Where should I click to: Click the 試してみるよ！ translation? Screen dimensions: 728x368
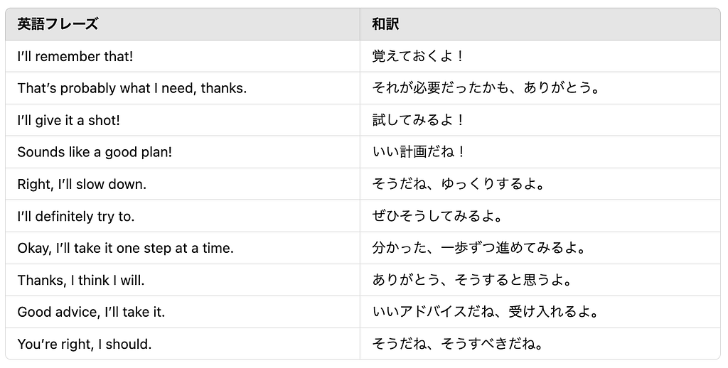click(x=418, y=121)
